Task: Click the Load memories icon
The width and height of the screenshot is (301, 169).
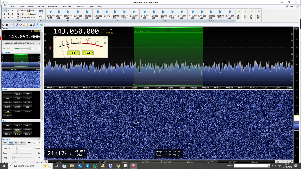Action: coord(28,14)
